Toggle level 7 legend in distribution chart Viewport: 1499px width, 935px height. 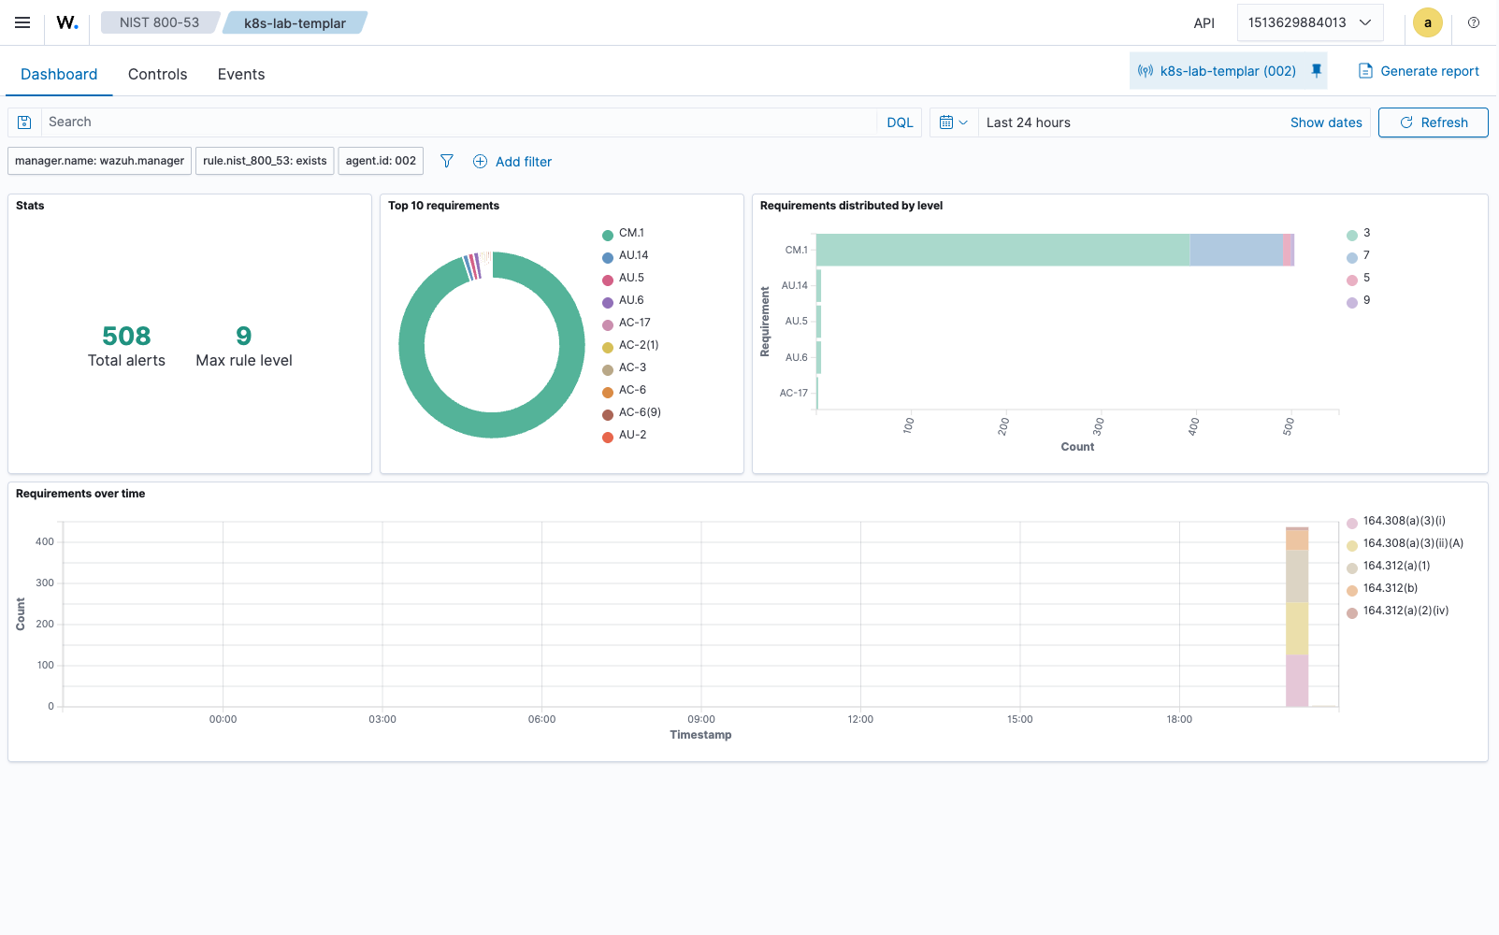coord(1359,255)
